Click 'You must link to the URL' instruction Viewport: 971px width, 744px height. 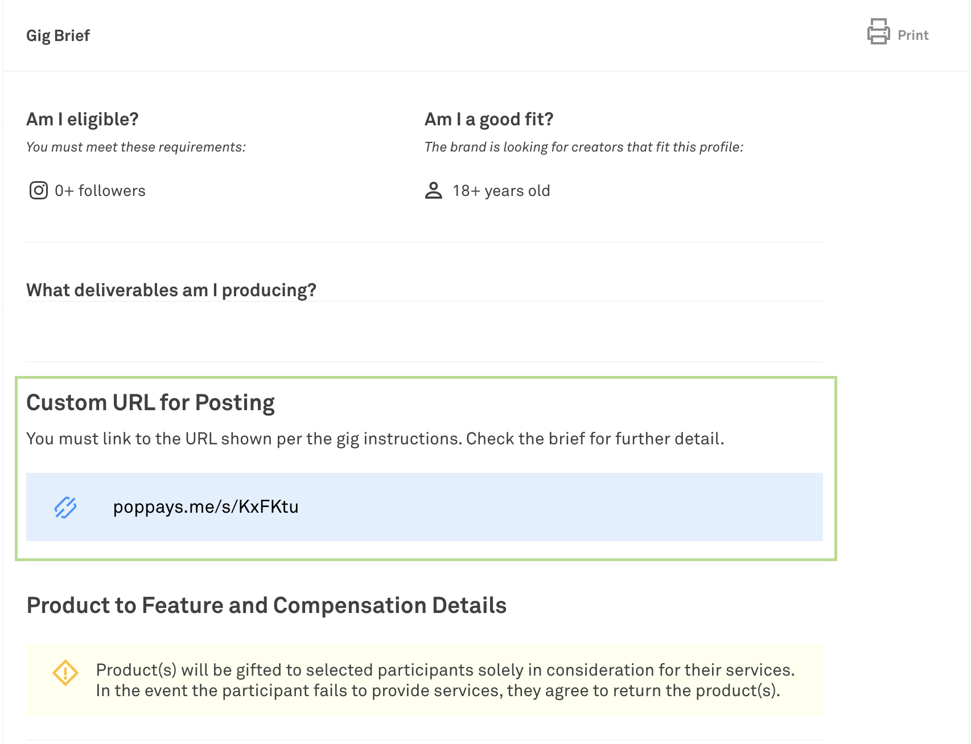(x=375, y=439)
